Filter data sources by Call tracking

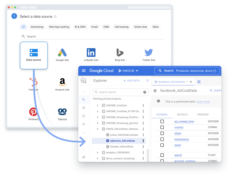[122, 27]
